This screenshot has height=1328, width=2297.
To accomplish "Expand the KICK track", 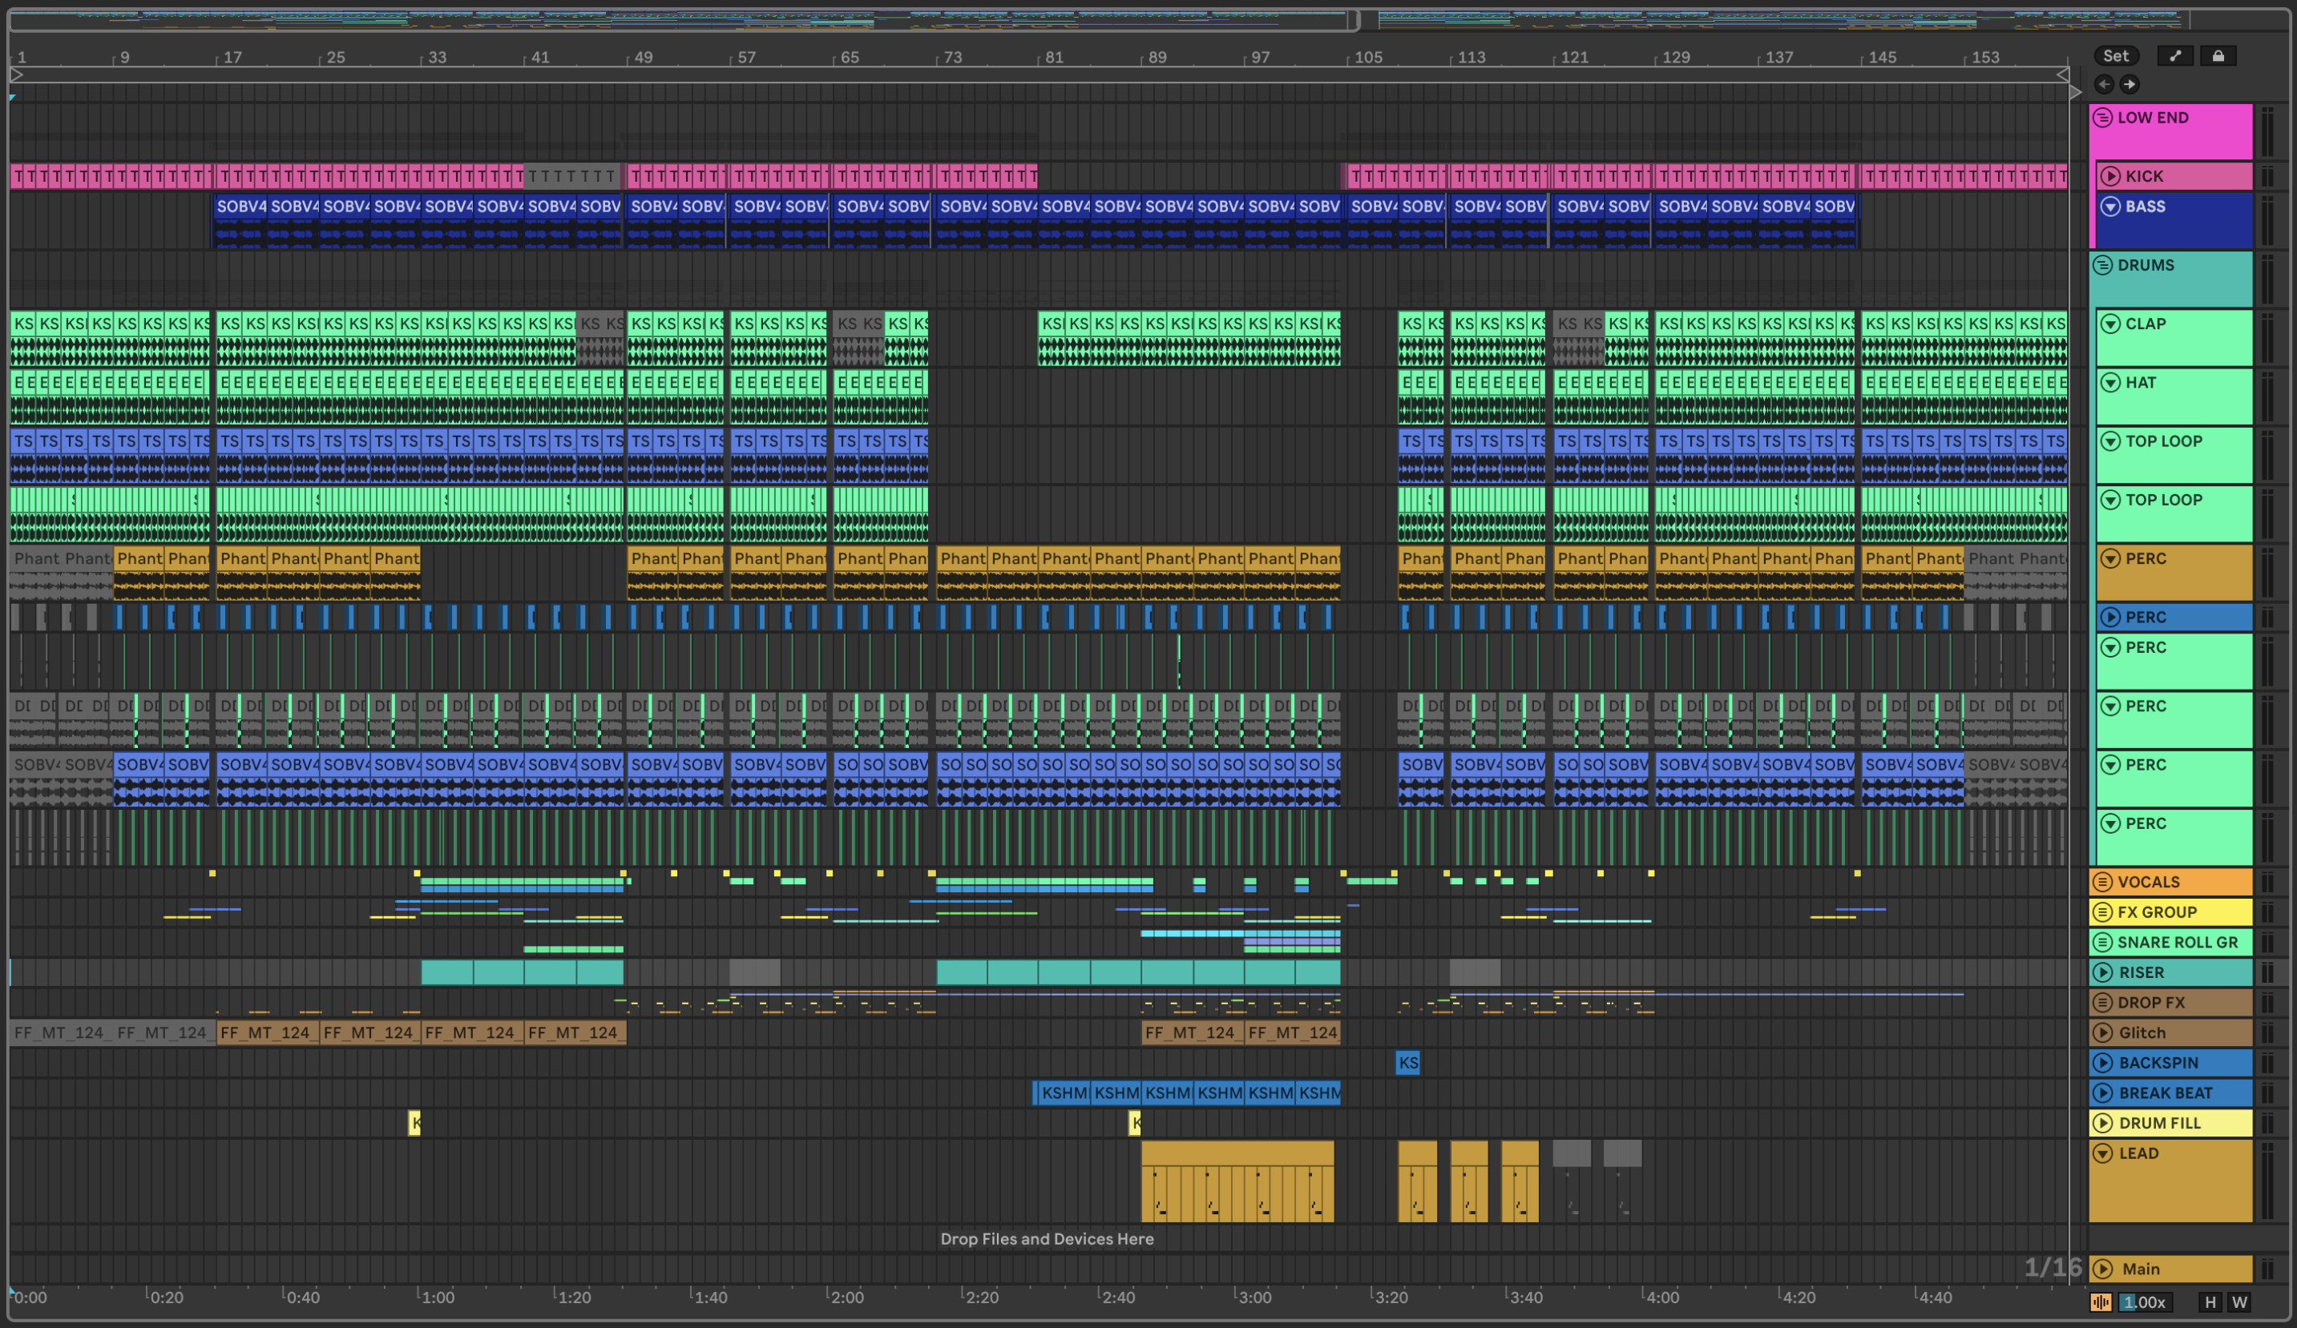I will click(x=2109, y=177).
